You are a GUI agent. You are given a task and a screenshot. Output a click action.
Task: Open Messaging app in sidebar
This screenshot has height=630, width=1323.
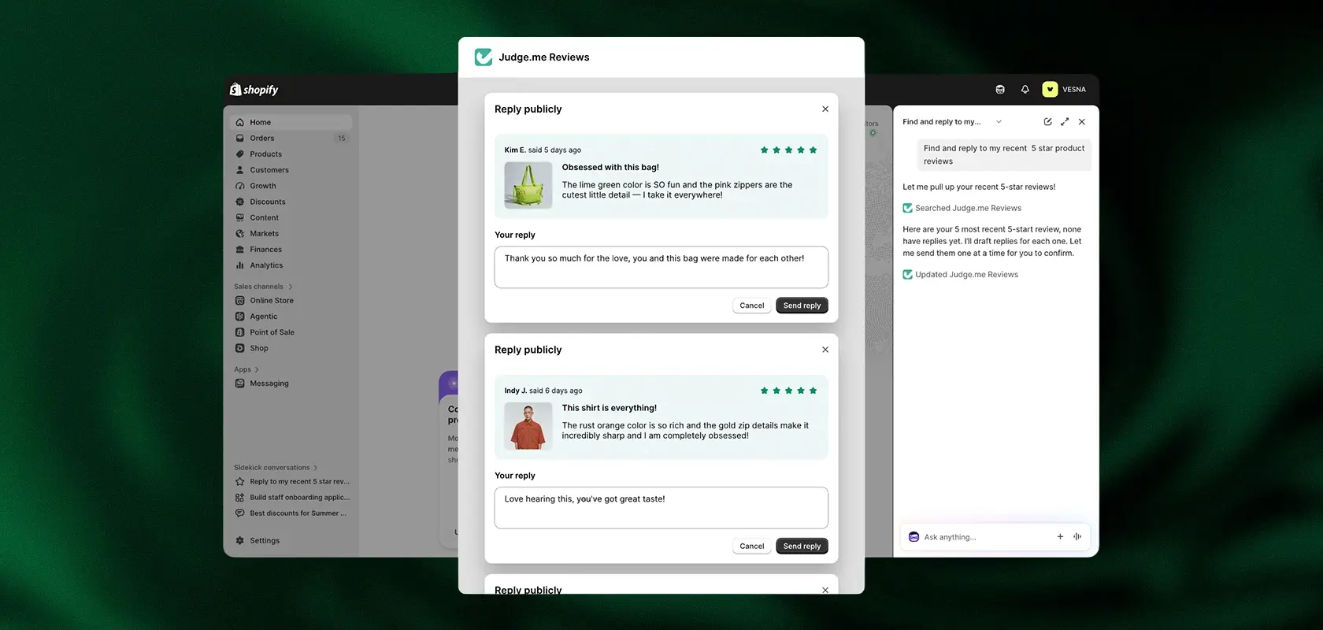point(291,384)
